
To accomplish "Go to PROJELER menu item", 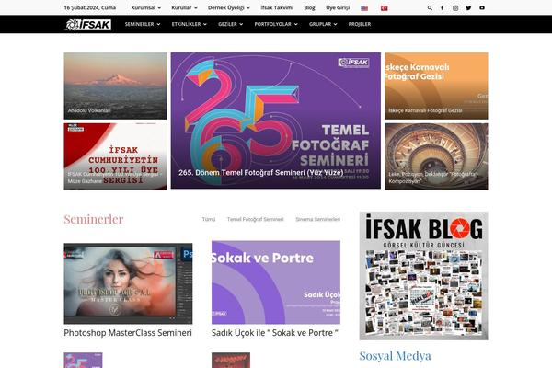I will click(360, 24).
